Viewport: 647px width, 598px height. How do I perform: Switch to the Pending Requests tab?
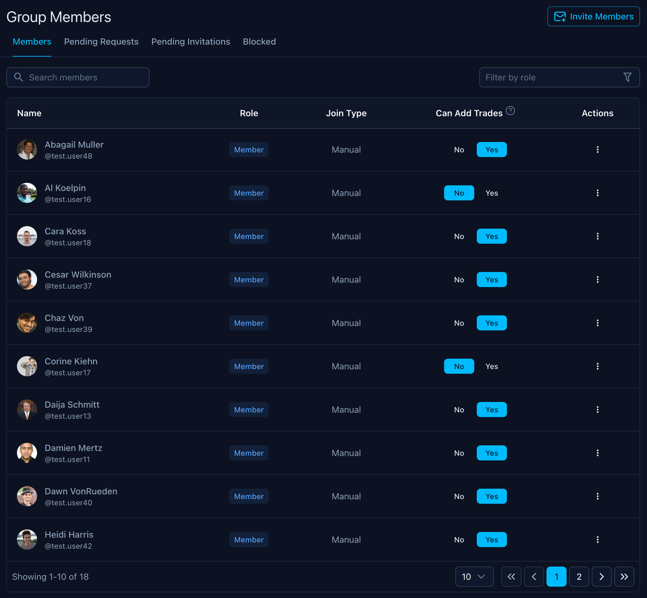(x=101, y=42)
